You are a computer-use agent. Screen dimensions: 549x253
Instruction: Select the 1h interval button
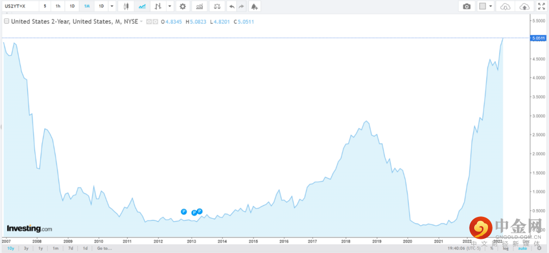click(x=58, y=6)
